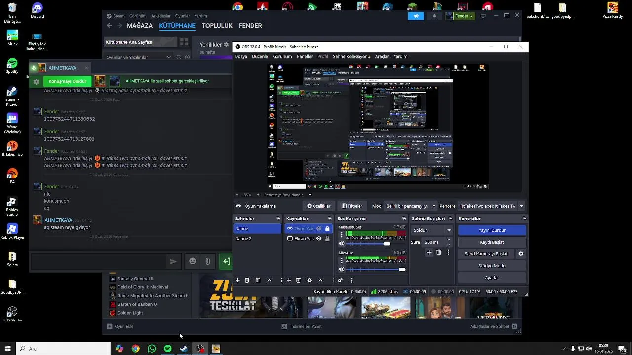Screen dimensions: 632x355
Task: Click Konuşmayı Durdur green button
Action: (x=68, y=81)
